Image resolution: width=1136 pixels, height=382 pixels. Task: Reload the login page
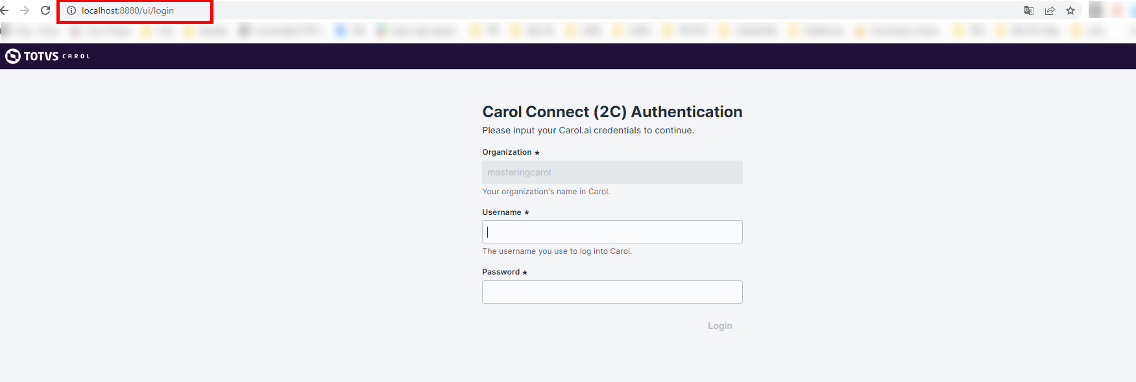[x=44, y=10]
